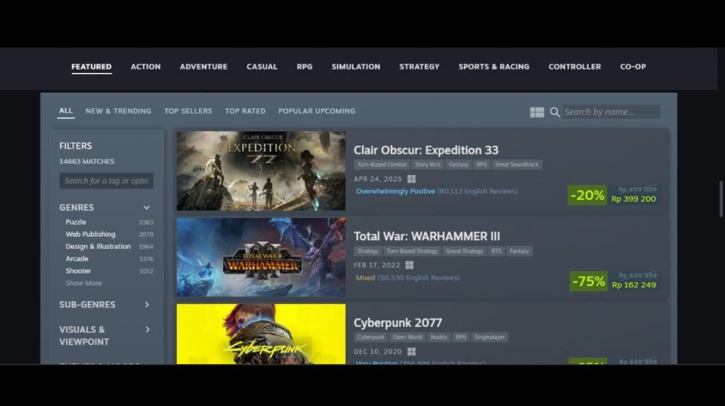725x406 pixels.
Task: Click Windows icon beside Dec 10, 2020
Action: pos(411,351)
